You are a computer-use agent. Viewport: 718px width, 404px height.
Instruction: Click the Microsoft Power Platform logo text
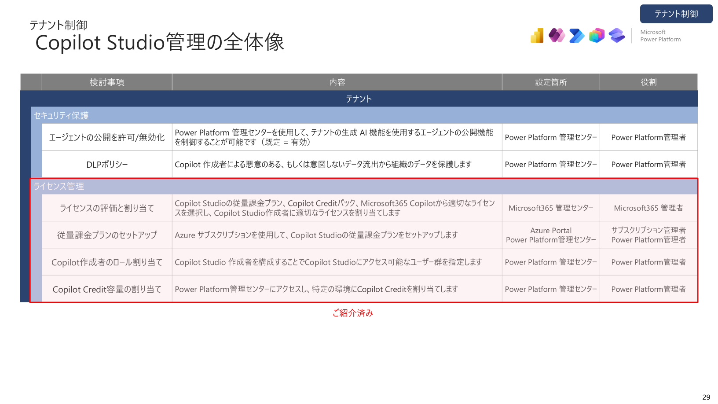(660, 36)
